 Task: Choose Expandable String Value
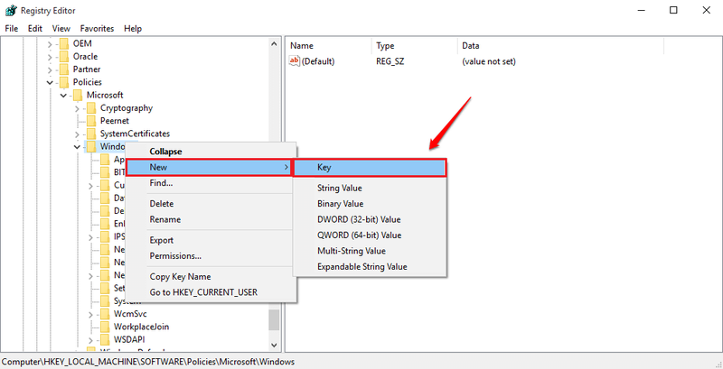[x=362, y=266]
